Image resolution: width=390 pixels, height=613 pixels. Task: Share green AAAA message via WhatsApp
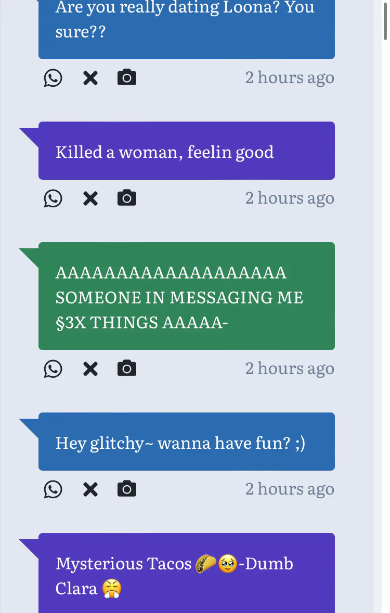pyautogui.click(x=53, y=369)
